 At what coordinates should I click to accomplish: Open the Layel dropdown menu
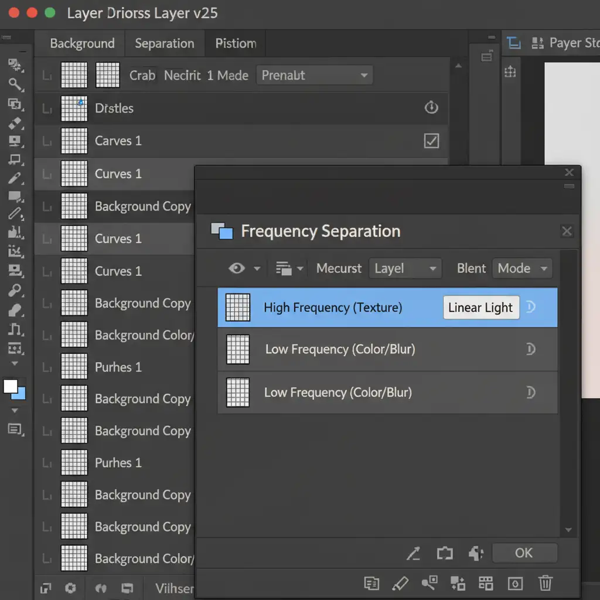[x=405, y=268]
